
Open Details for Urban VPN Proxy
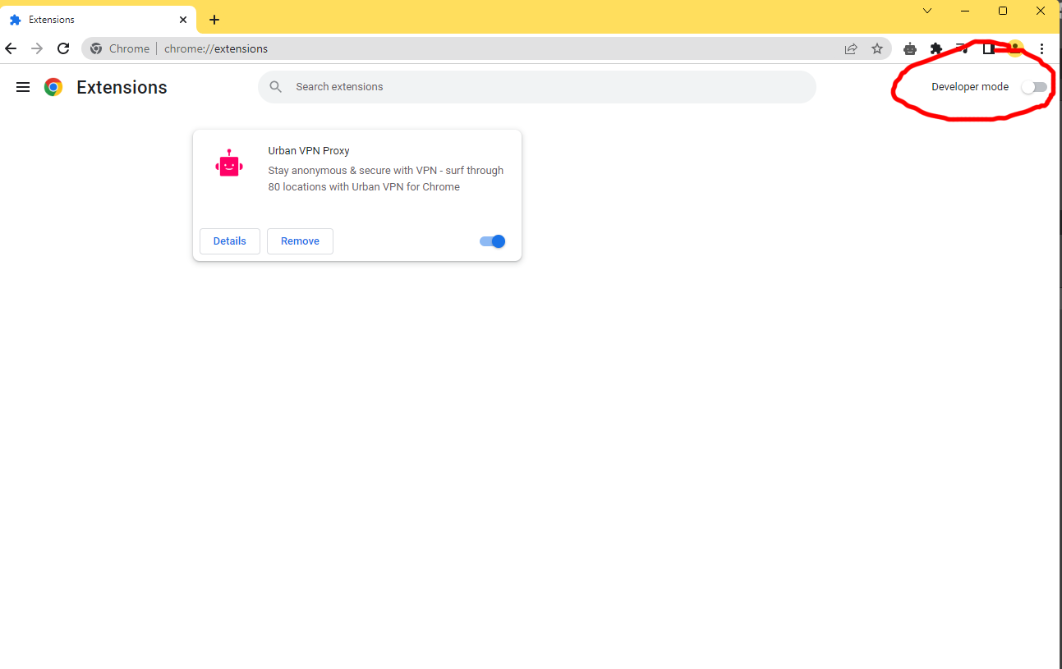[229, 241]
